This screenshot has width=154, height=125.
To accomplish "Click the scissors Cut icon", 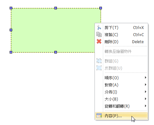I will tap(99, 27).
